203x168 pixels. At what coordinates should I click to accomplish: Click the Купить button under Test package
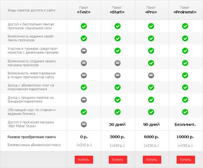tap(84, 160)
